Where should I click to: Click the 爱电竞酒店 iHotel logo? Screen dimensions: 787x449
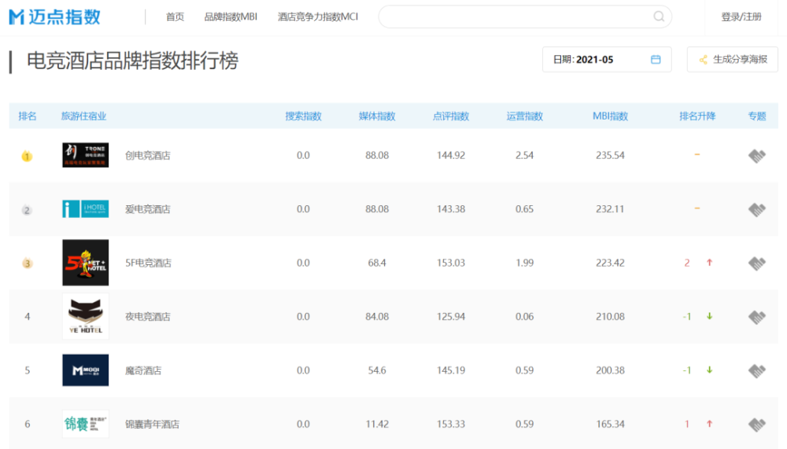click(85, 208)
